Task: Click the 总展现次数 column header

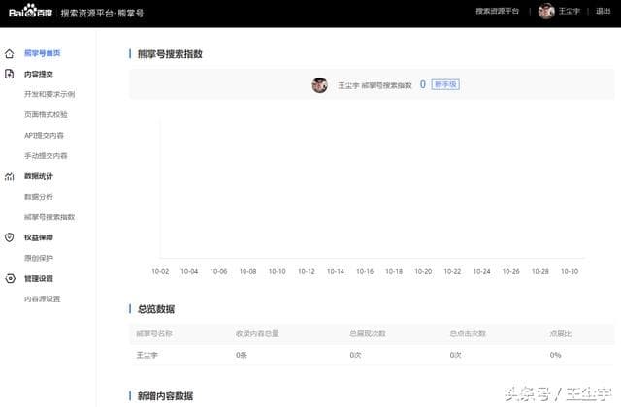Action: 368,333
